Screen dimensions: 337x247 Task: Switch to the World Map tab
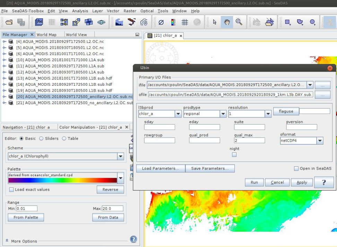click(x=46, y=35)
